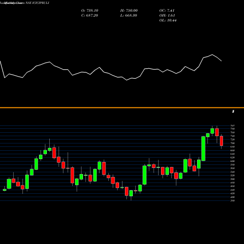244x244 pixels.
Task: Click the 780 price axis label
Action: [x=232, y=129]
